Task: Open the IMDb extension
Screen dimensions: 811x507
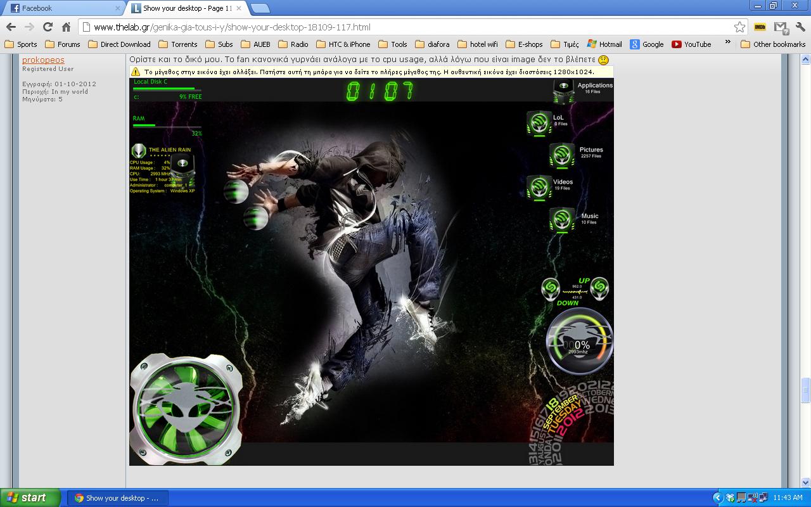Action: pyautogui.click(x=760, y=27)
